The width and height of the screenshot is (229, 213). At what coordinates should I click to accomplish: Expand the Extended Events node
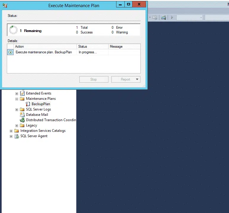pyautogui.click(x=17, y=94)
